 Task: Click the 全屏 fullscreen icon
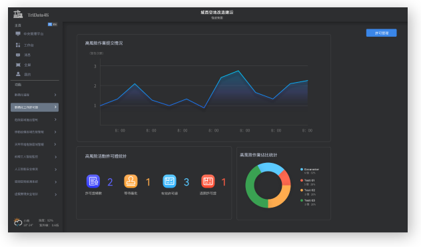18,65
